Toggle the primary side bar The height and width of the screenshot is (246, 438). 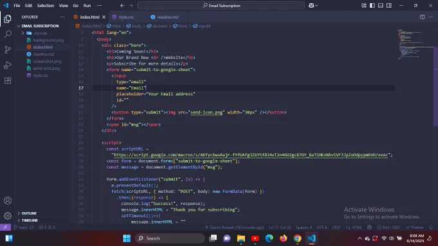point(372,6)
